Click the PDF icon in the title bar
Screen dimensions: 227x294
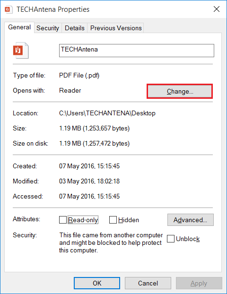9,9
